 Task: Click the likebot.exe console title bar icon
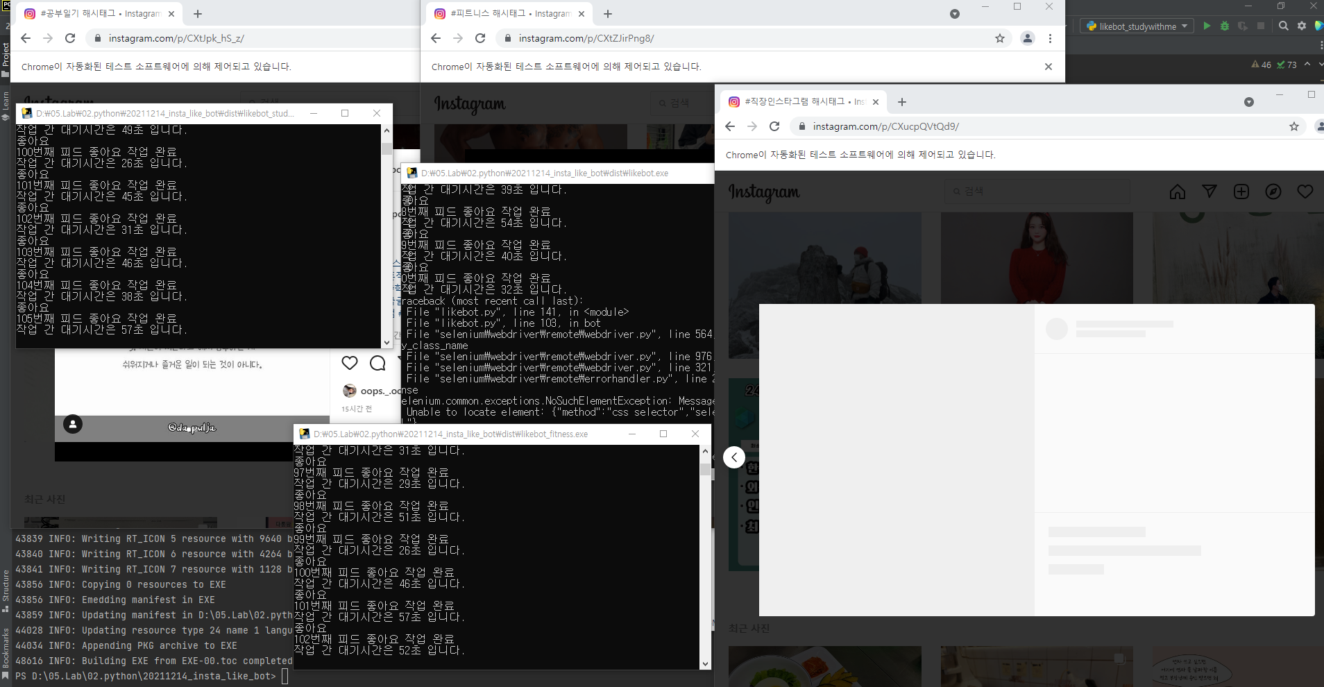click(411, 173)
